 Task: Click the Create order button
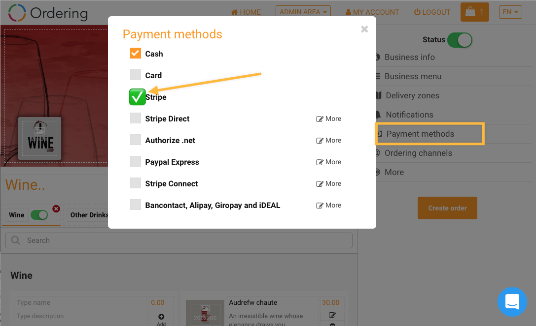[x=447, y=208]
